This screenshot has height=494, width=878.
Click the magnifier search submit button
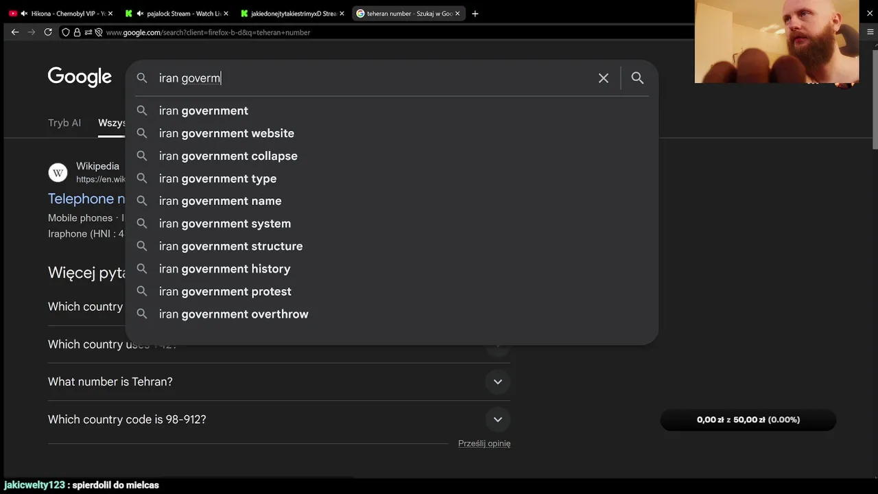point(637,78)
